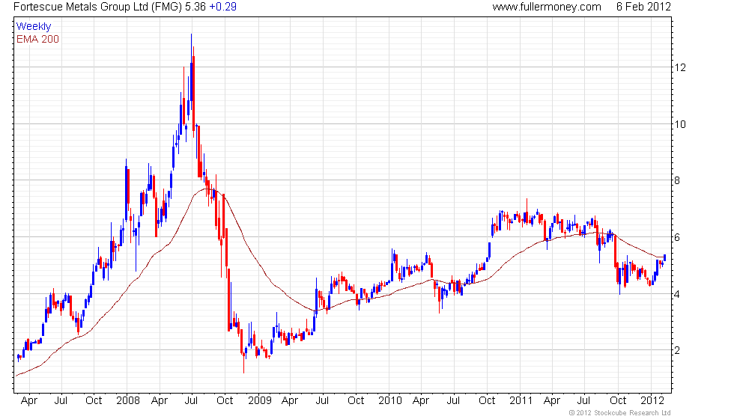Click the 8 price axis label
The width and height of the screenshot is (734, 419).
pyautogui.click(x=677, y=180)
